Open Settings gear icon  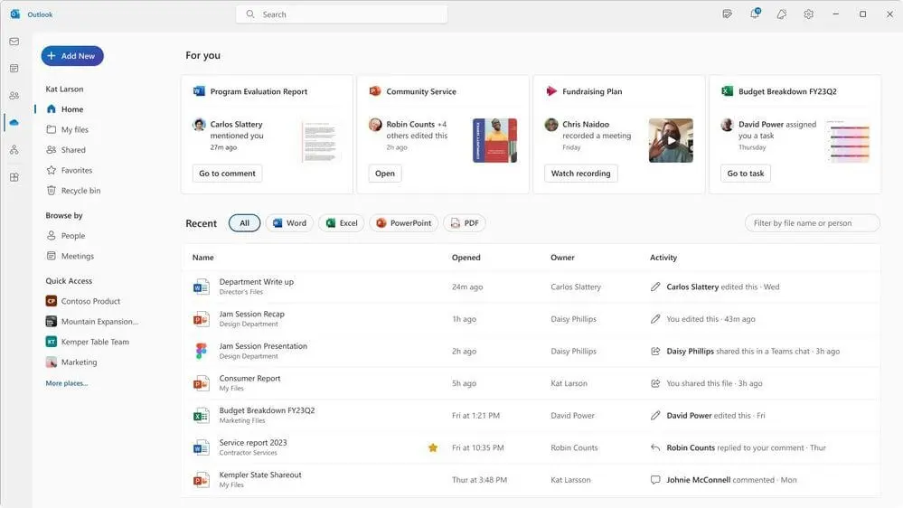[x=809, y=14]
